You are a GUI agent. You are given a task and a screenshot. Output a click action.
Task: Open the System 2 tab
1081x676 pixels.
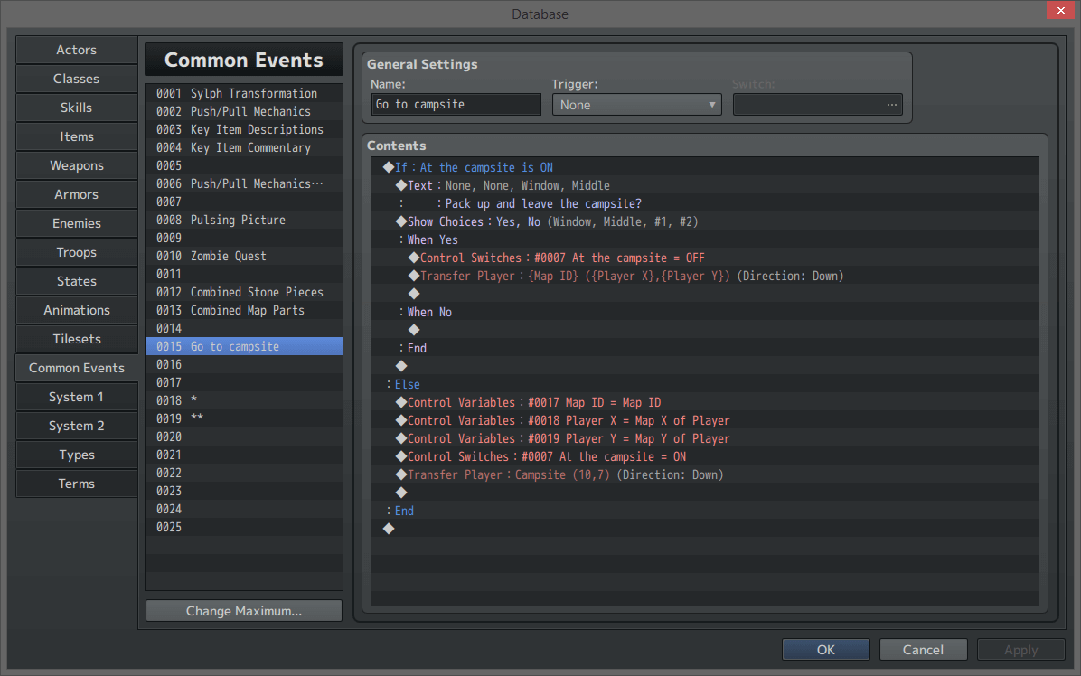tap(77, 426)
